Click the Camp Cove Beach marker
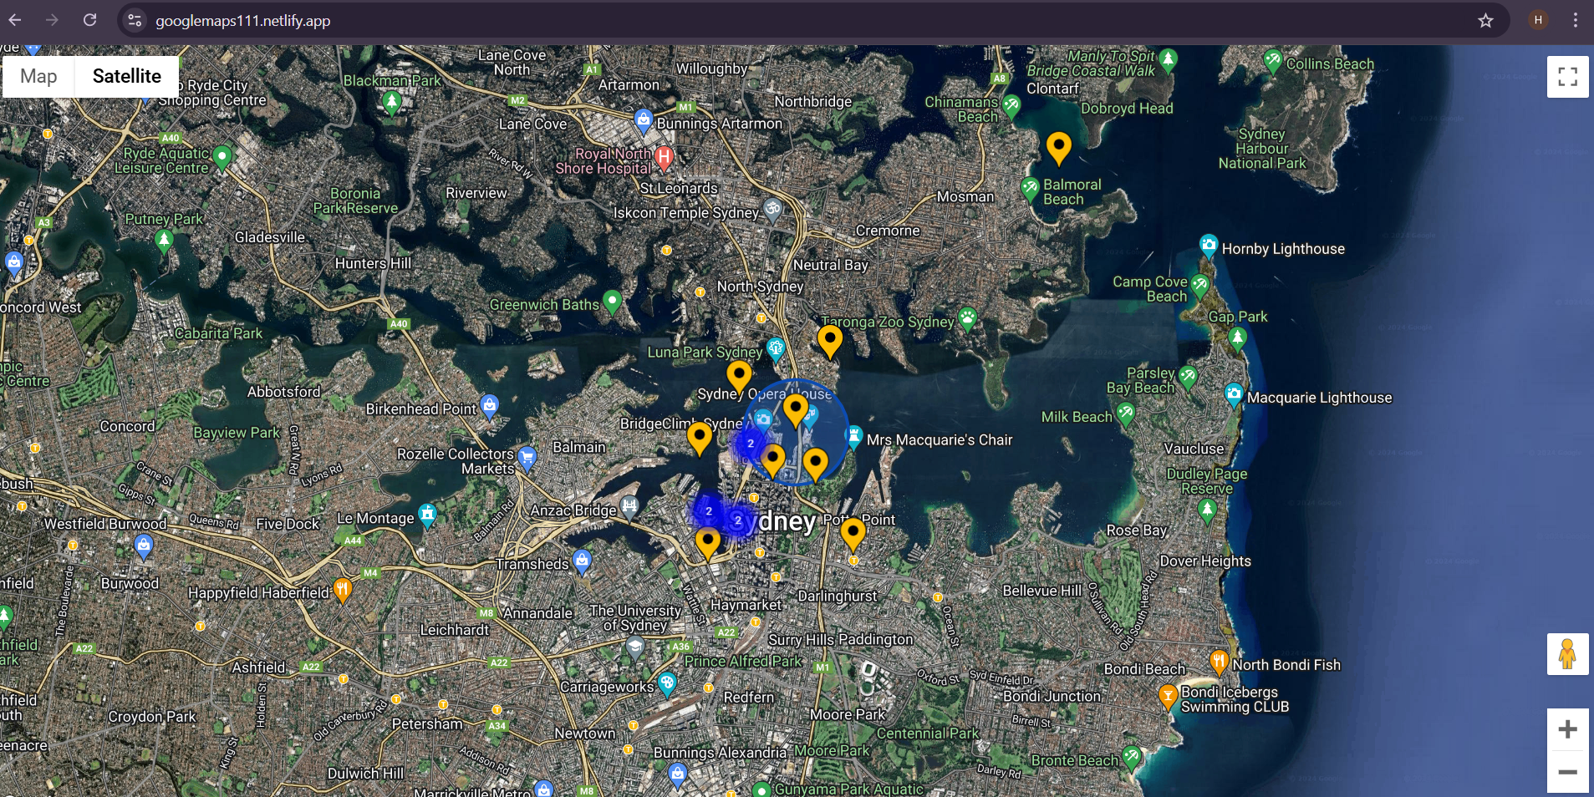 click(x=1200, y=287)
